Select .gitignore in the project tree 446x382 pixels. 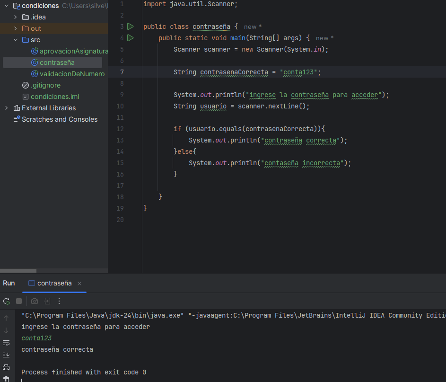tap(45, 85)
